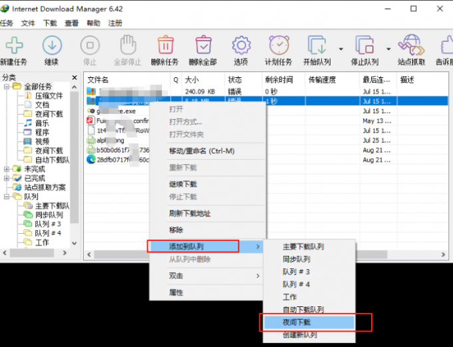This screenshot has width=453, height=347.
Task: Open the 文件 menu
Action: coord(28,23)
